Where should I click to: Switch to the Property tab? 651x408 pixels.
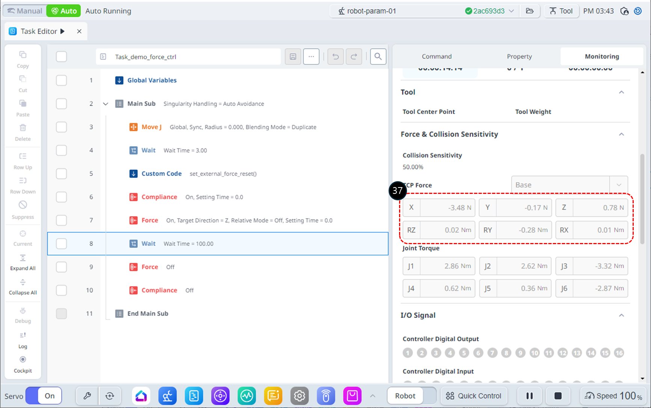click(x=519, y=56)
